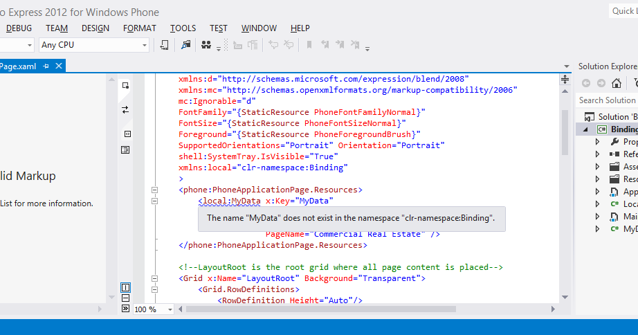Collapse the Grid LayoutRoot code block
Viewport: 638px width, 335px height.
pos(154,279)
